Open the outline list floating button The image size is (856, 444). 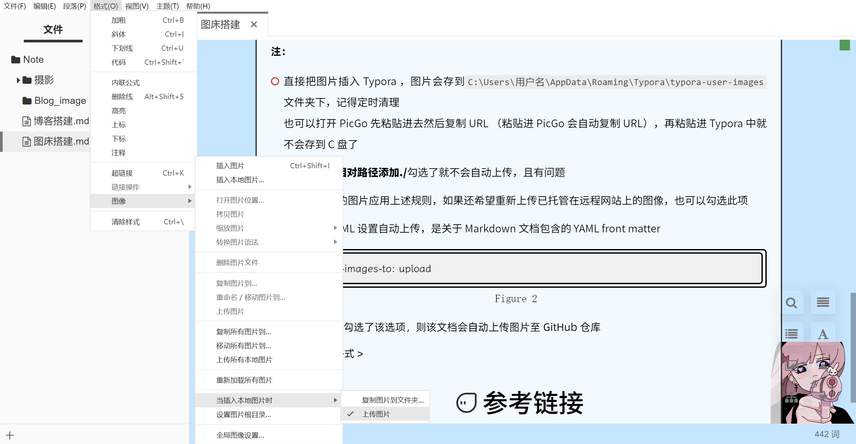(x=791, y=334)
